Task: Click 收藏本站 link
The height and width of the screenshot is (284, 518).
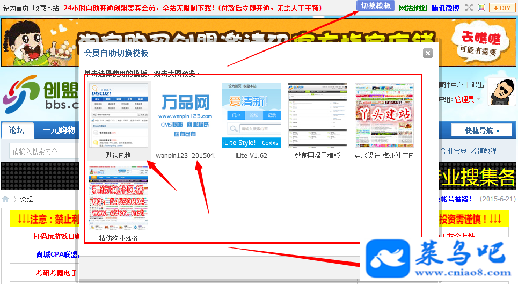Action: 46,8
